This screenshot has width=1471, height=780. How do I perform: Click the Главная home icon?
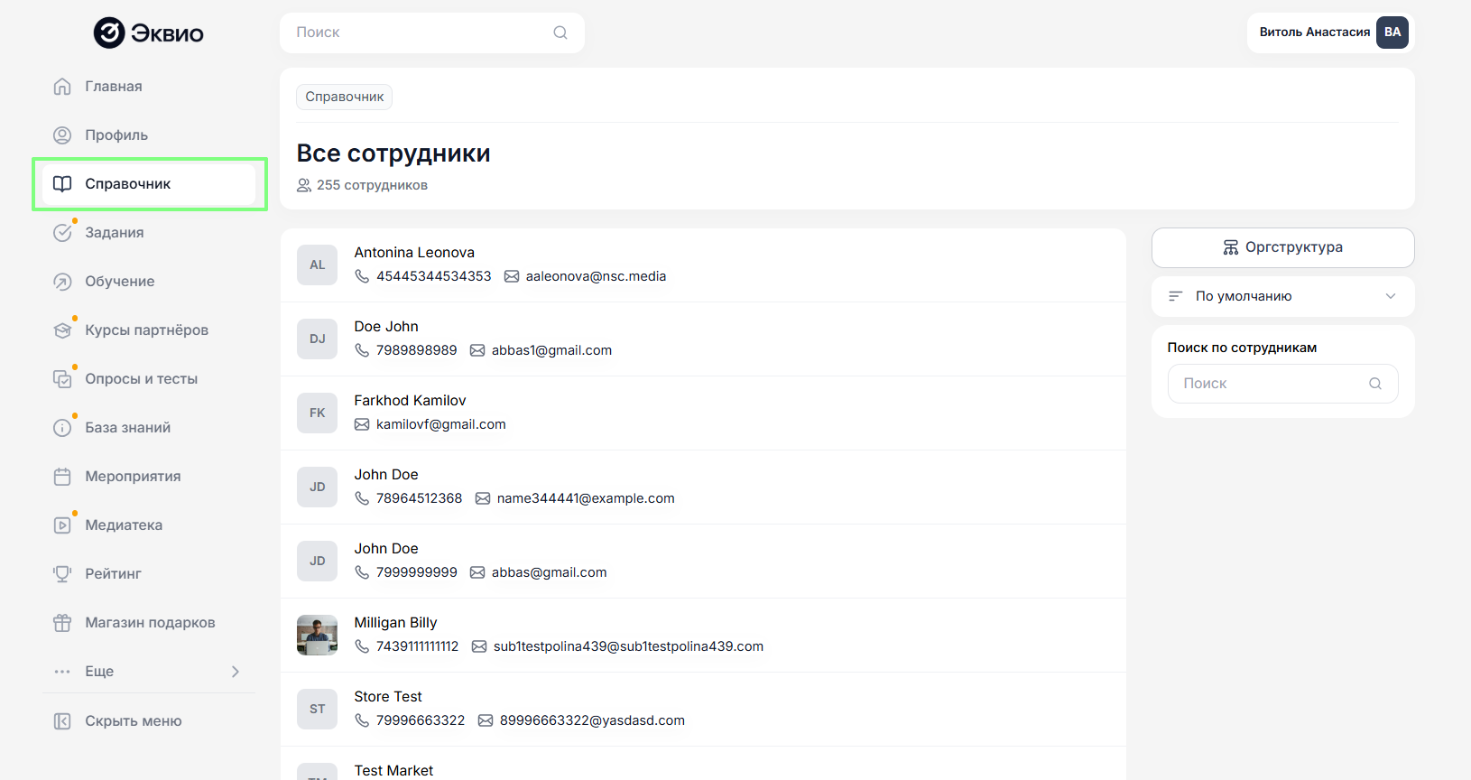pos(62,87)
